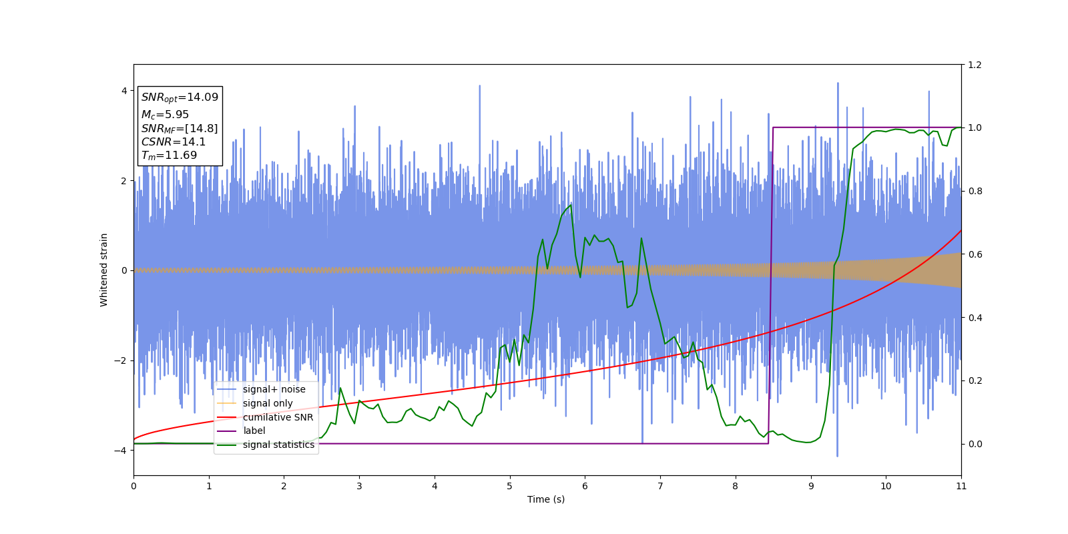Click right y-axis tick label 1.2

coord(975,65)
